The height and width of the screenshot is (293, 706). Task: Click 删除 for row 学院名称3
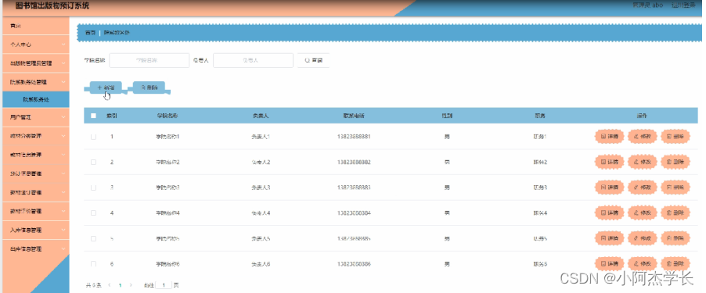click(x=675, y=187)
